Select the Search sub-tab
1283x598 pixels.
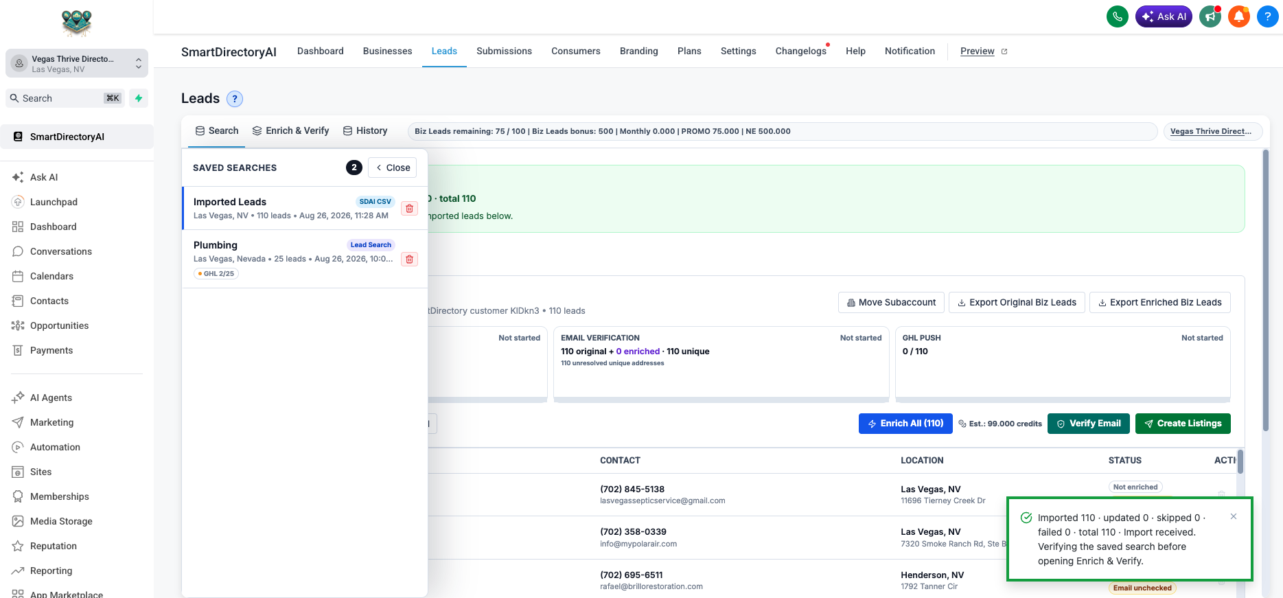[217, 130]
